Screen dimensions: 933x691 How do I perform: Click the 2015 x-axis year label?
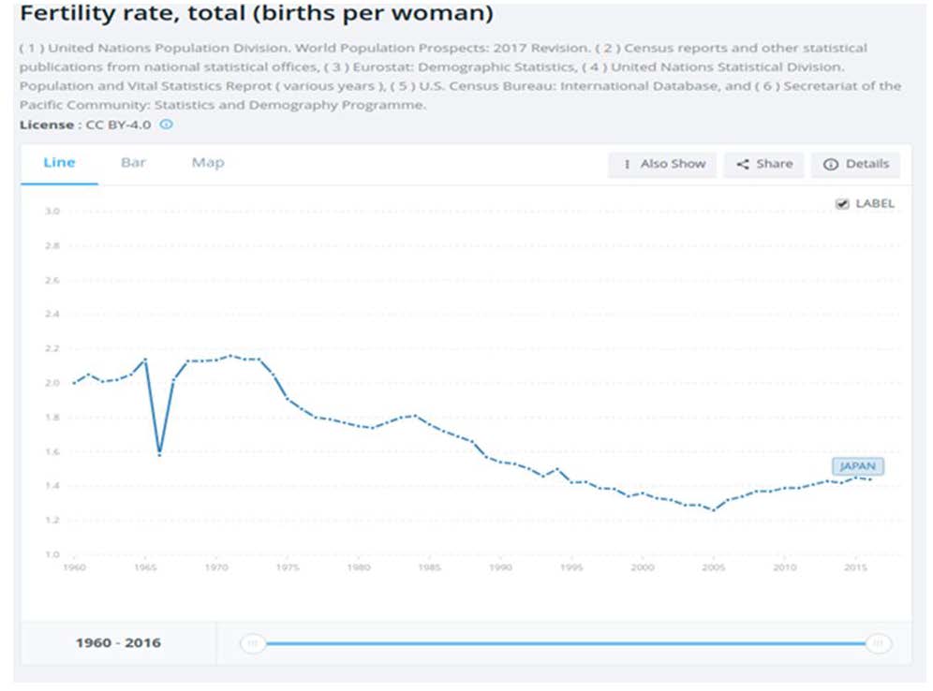point(855,567)
